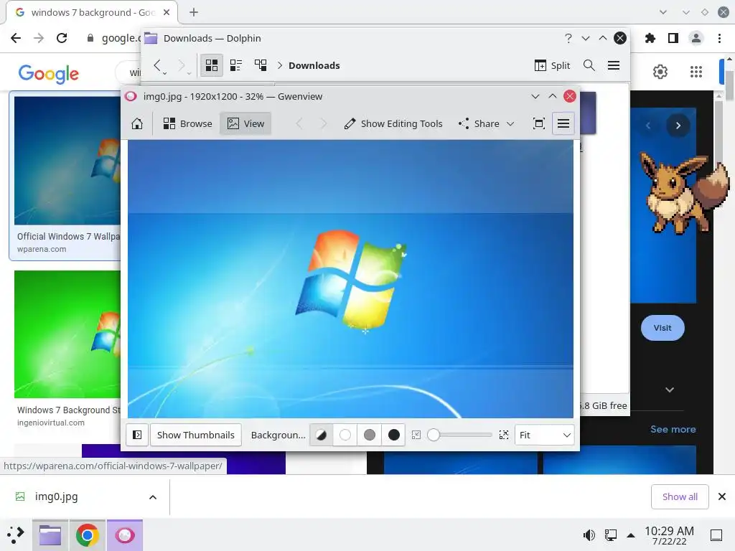Click Dolphin help question mark
735x551 pixels.
pos(568,38)
